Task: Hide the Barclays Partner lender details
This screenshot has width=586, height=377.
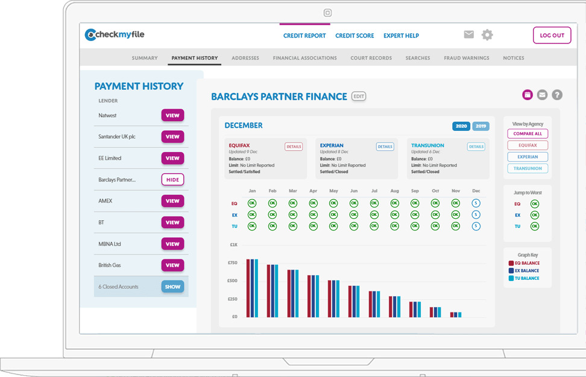Action: coord(172,180)
